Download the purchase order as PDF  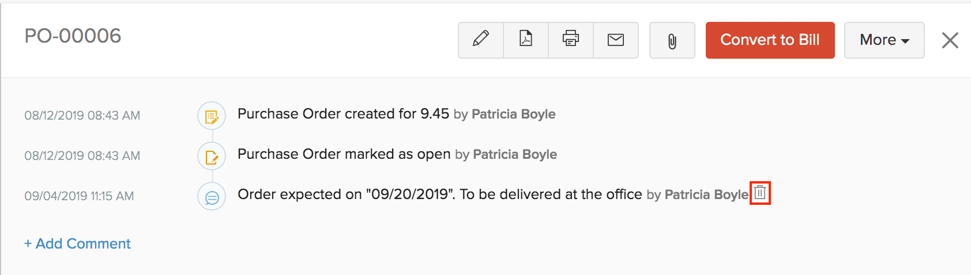[526, 40]
